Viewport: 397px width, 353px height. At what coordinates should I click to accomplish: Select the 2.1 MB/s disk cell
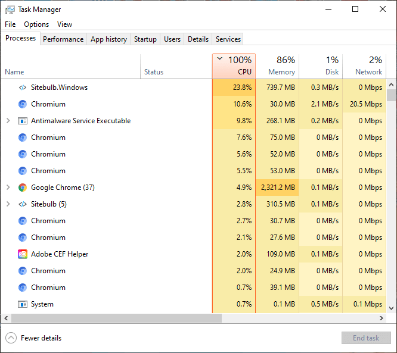321,104
